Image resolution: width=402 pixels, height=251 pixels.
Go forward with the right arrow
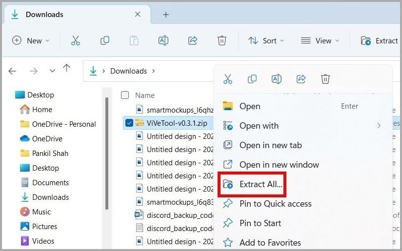[34, 71]
